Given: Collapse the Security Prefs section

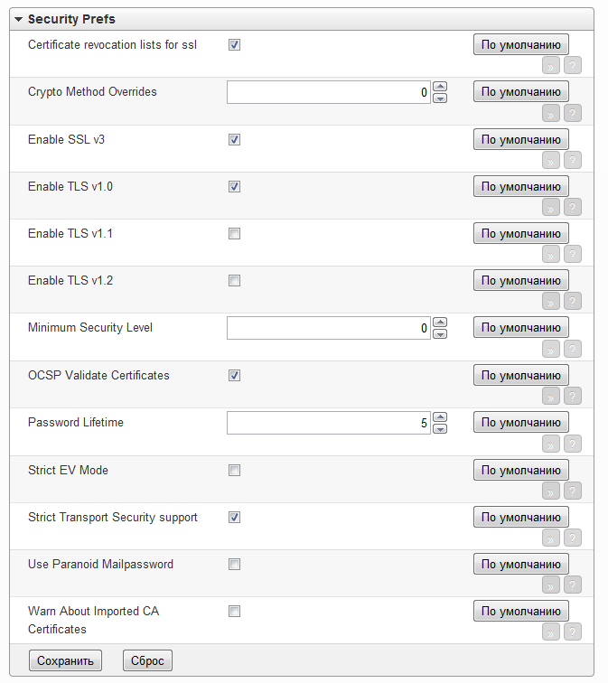Looking at the screenshot, I should (x=19, y=19).
